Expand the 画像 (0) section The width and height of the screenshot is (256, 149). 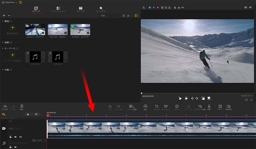(x=3, y=42)
